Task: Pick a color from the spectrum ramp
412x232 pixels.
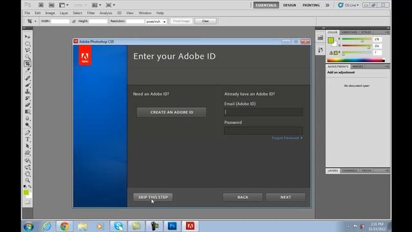Action: (356, 60)
